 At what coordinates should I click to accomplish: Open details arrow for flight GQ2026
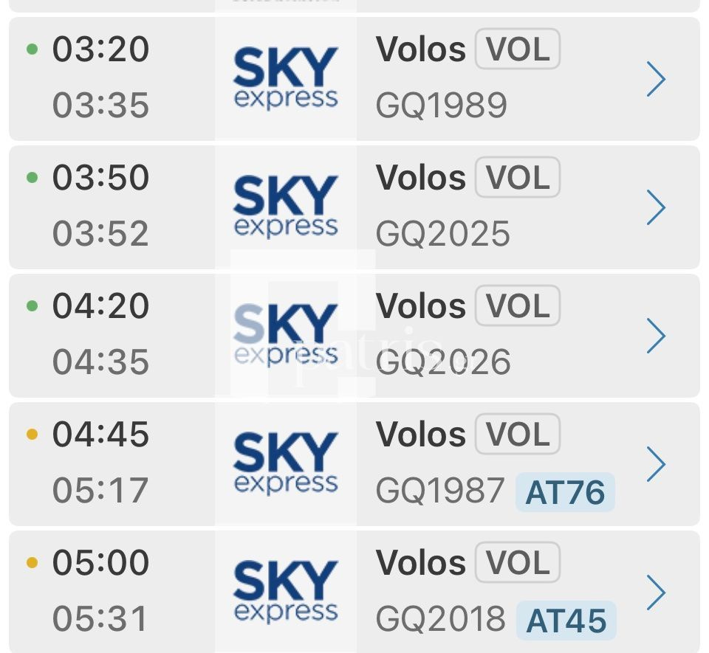tap(656, 336)
